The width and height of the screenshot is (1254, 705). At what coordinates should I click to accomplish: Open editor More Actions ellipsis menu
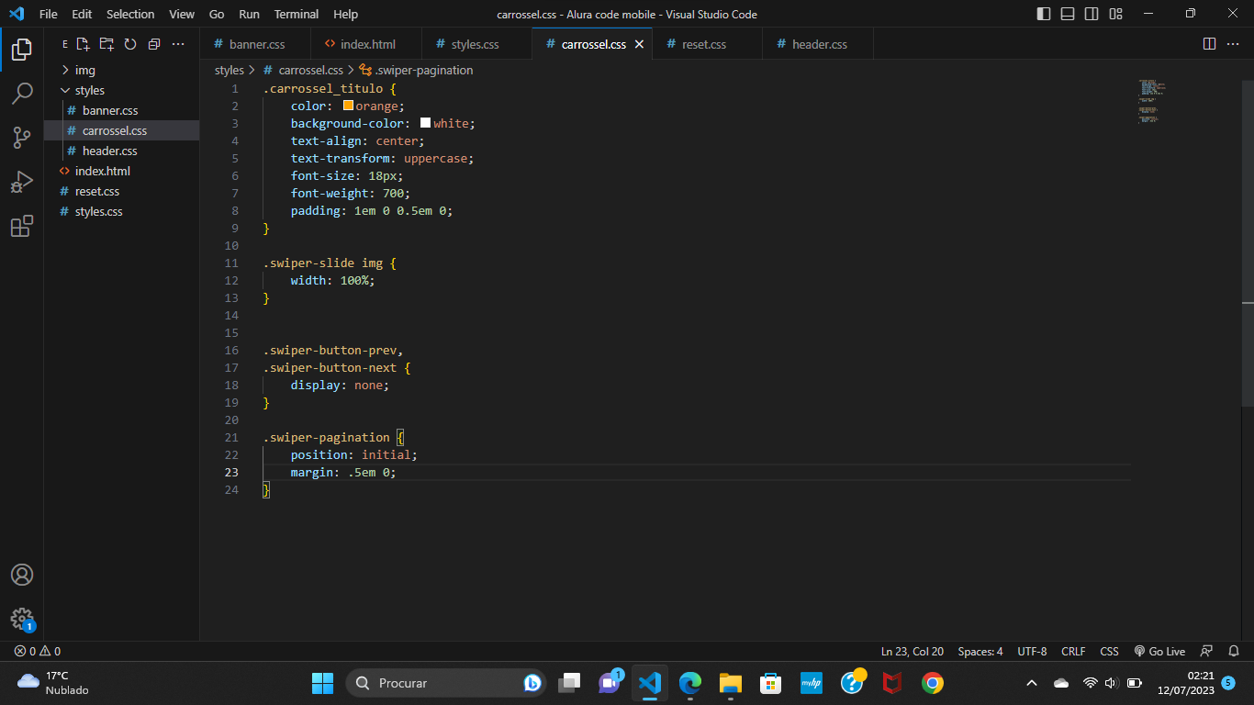point(1233,44)
